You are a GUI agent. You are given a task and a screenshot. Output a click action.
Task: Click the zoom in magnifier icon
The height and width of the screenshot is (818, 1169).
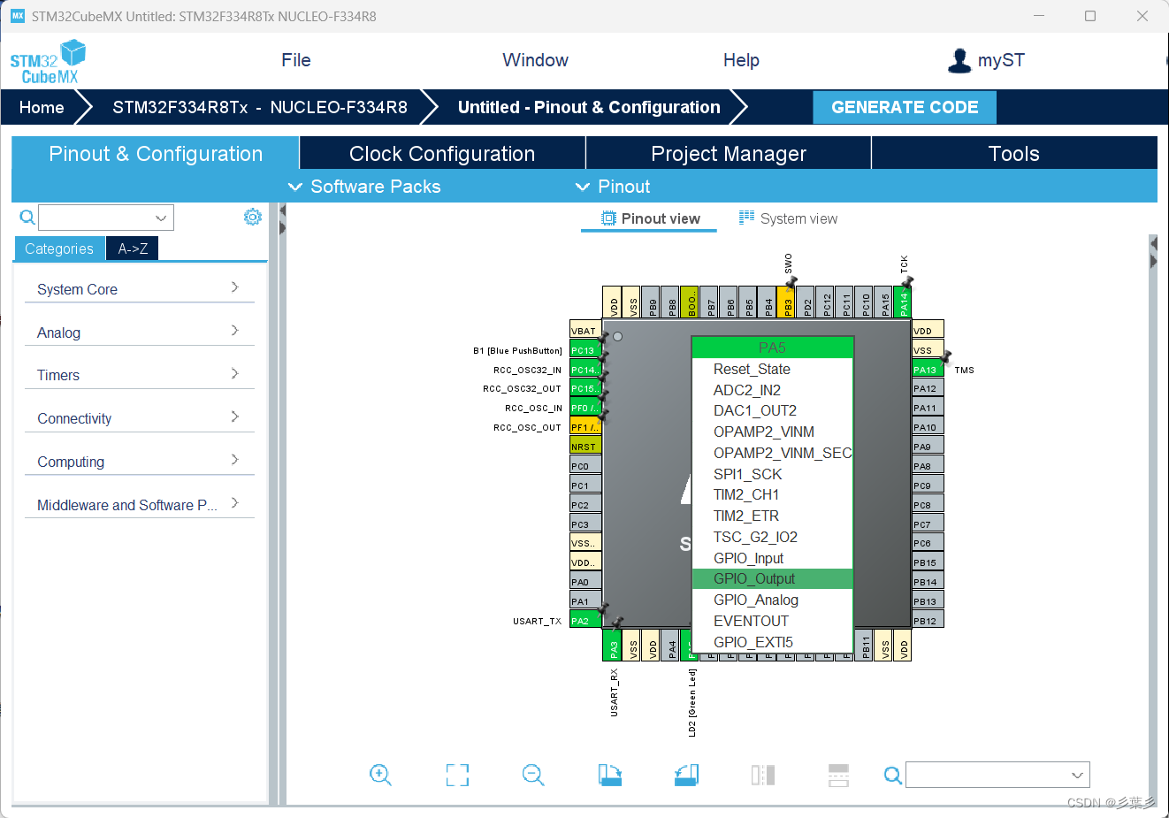pyautogui.click(x=380, y=776)
